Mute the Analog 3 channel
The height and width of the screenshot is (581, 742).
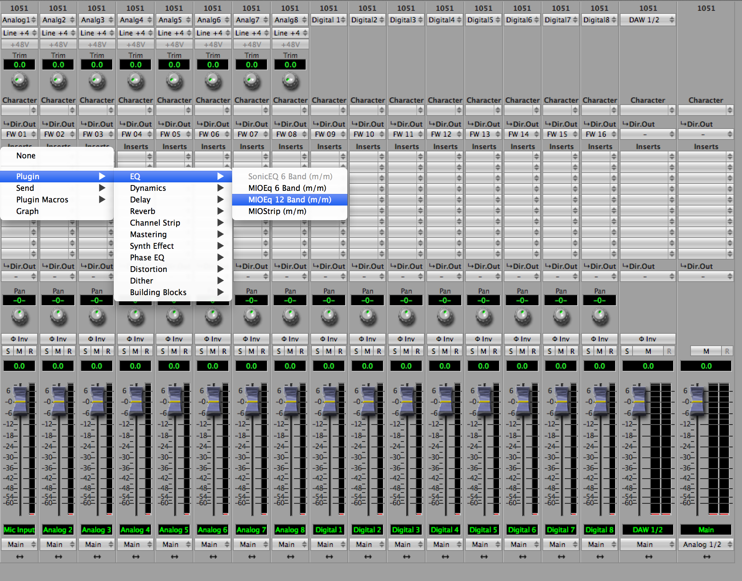(x=97, y=351)
